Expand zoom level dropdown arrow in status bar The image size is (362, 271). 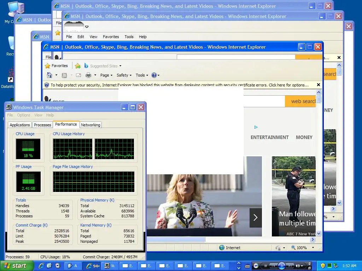(x=313, y=248)
